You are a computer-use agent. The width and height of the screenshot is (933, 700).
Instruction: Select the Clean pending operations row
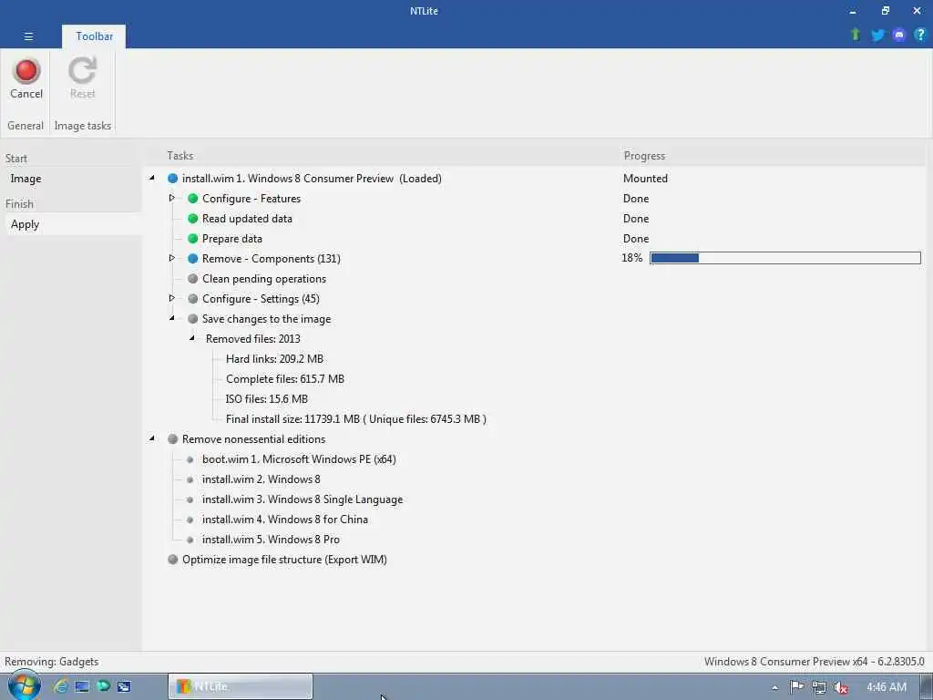pos(264,279)
